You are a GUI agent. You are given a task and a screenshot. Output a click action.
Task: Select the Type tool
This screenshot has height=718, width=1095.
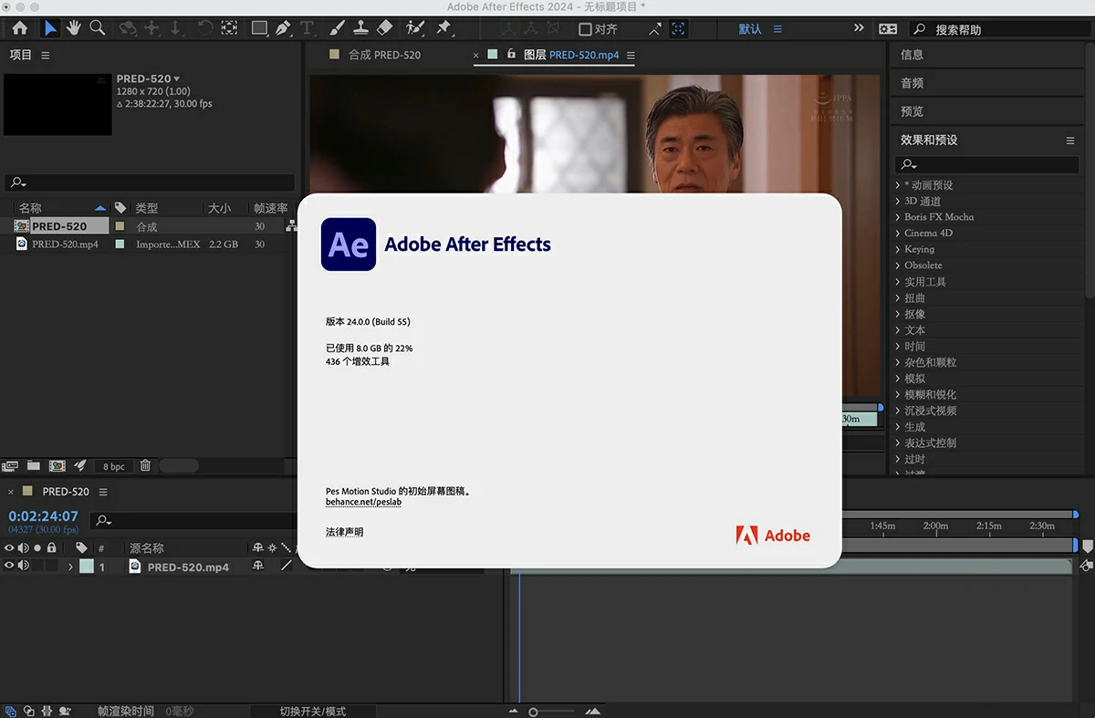pyautogui.click(x=308, y=28)
